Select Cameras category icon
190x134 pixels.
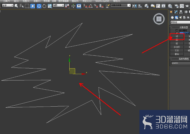tap(184, 18)
